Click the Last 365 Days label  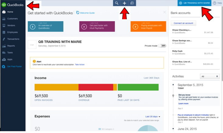coord(152,78)
